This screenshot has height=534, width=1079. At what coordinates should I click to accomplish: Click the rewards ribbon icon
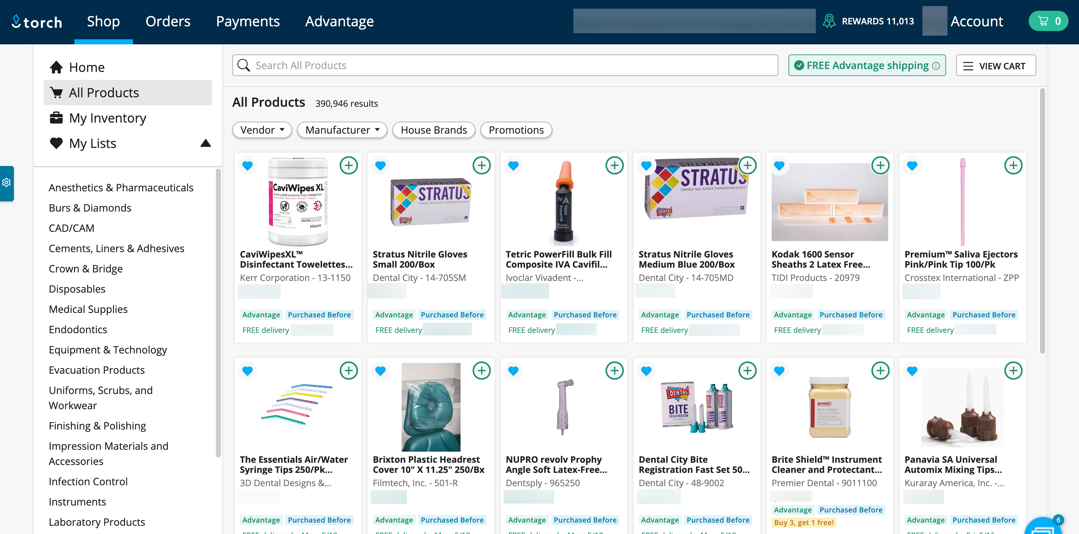pos(829,21)
